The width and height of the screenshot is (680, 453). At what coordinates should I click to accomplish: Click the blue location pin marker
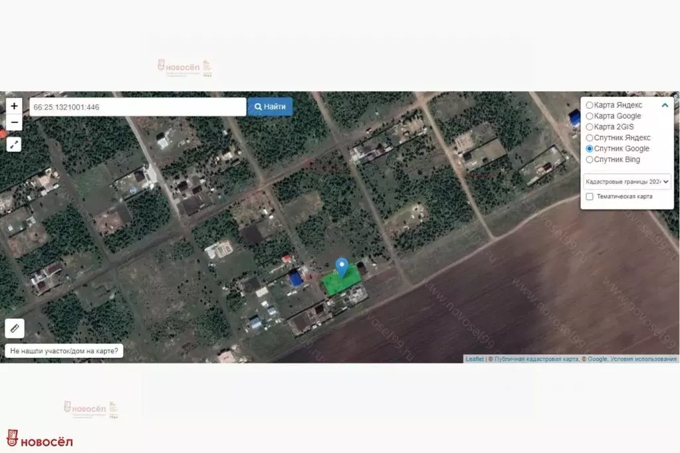(342, 268)
